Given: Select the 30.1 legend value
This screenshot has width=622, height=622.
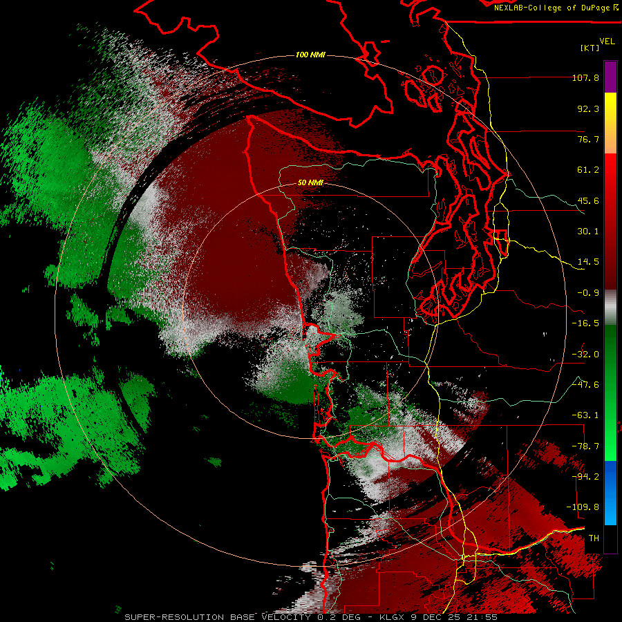Looking at the screenshot, I should (x=588, y=232).
